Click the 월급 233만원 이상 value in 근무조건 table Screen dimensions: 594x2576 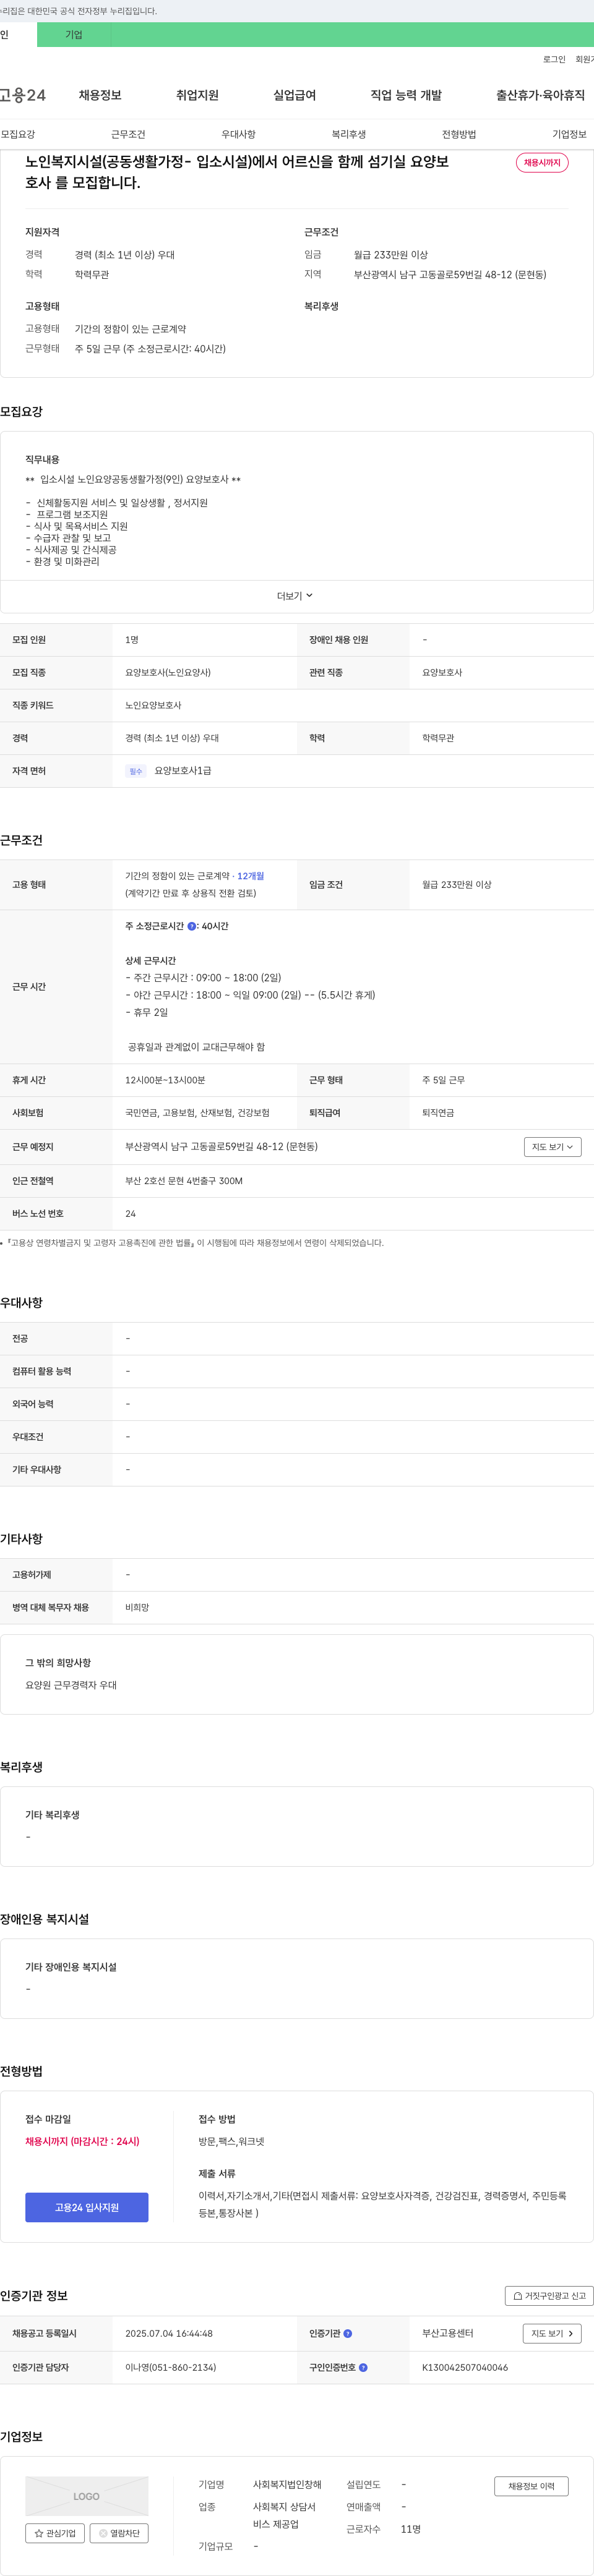point(457,885)
